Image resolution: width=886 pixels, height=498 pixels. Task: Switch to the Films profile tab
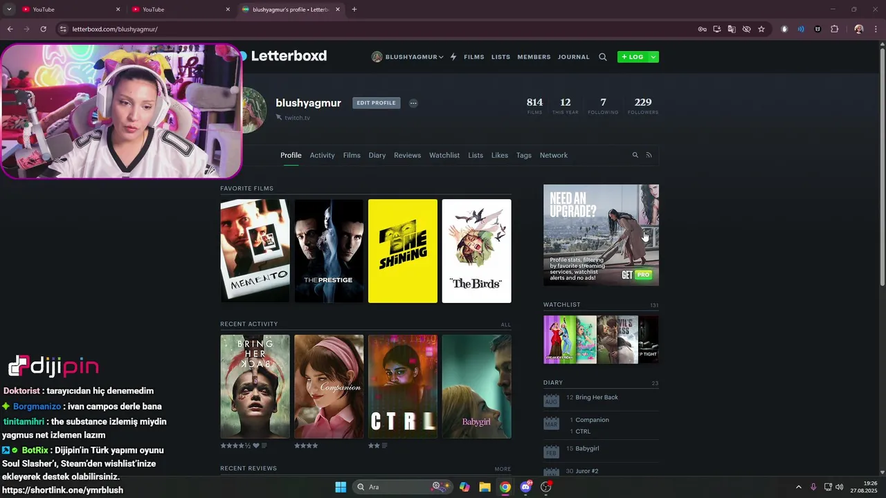[x=352, y=156]
